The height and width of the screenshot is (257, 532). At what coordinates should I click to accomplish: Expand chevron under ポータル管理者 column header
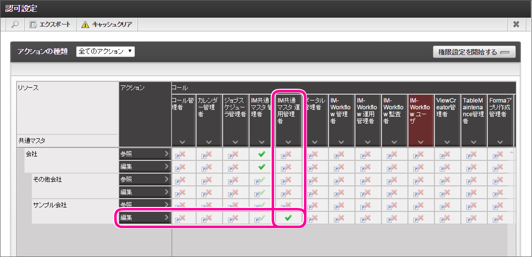click(315, 142)
